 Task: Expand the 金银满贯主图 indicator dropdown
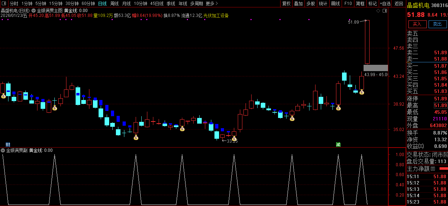34,11
